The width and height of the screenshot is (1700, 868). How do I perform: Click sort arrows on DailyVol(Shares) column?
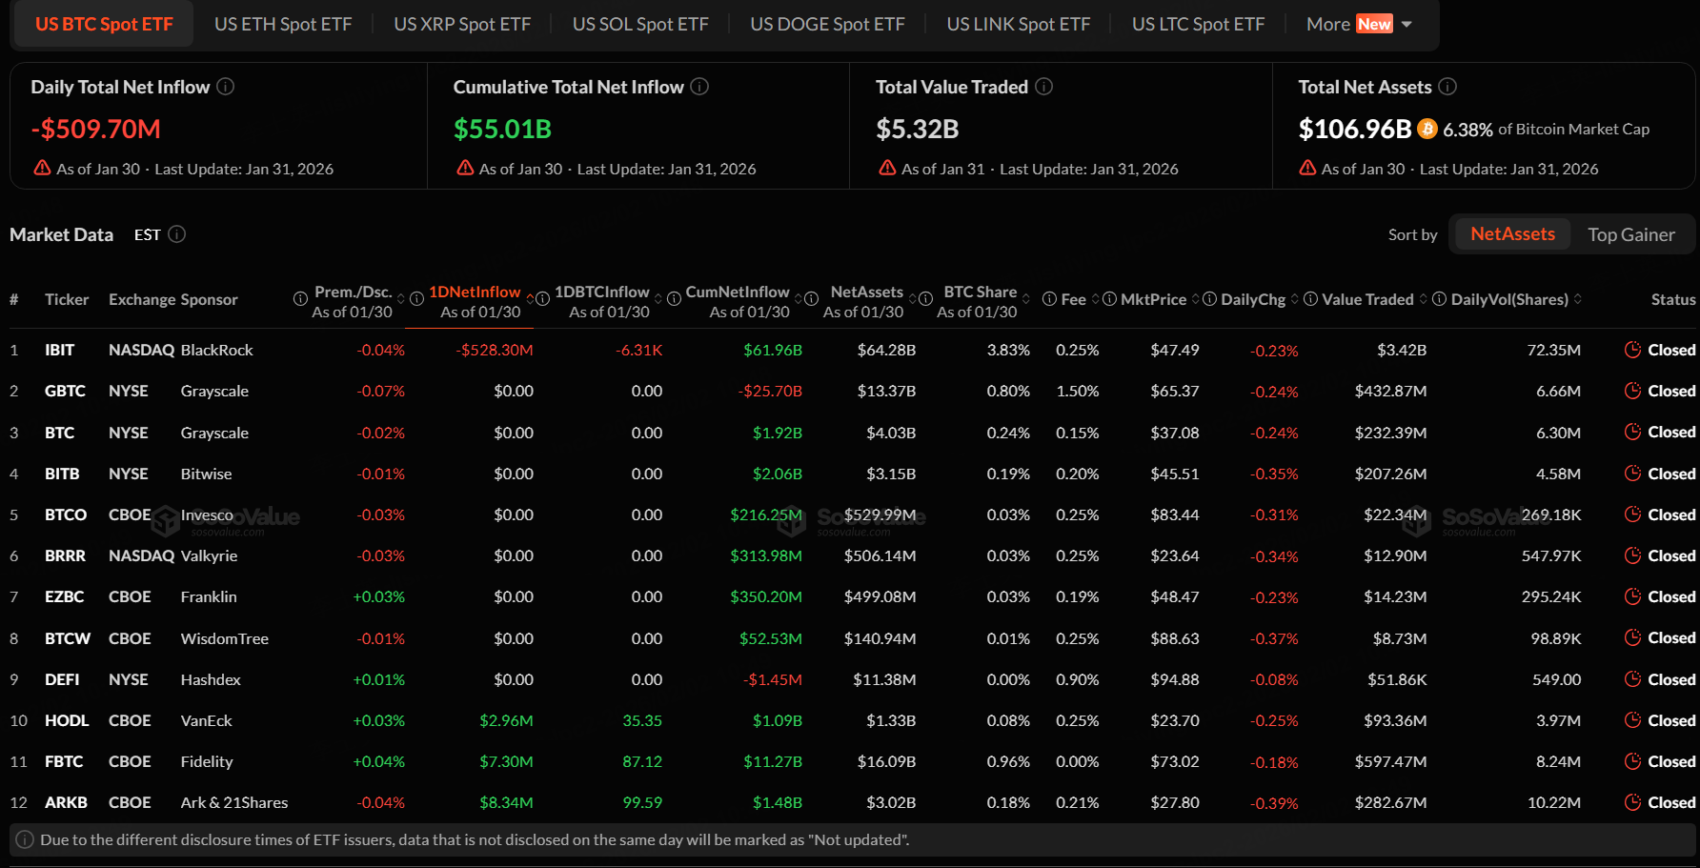coord(1578,299)
